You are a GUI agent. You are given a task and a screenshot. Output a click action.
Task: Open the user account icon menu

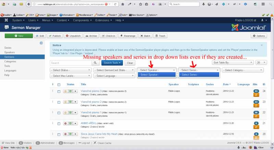pyautogui.click(x=264, y=20)
